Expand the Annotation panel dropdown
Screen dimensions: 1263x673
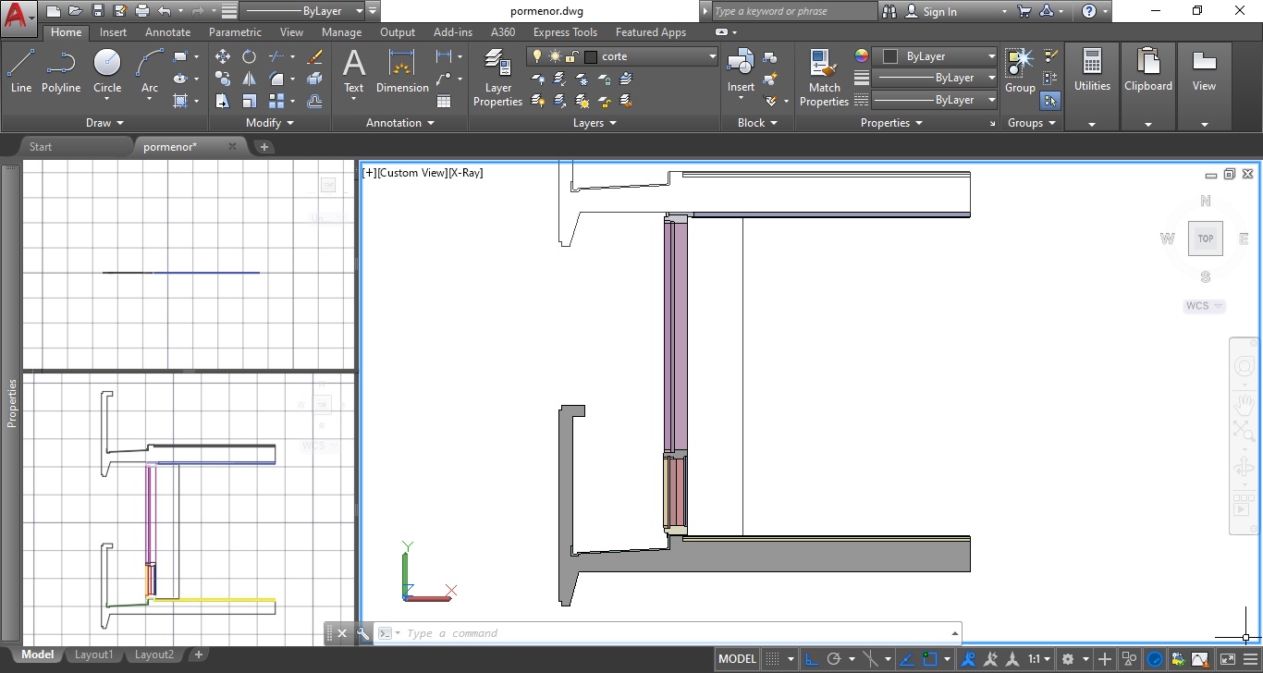tap(399, 122)
